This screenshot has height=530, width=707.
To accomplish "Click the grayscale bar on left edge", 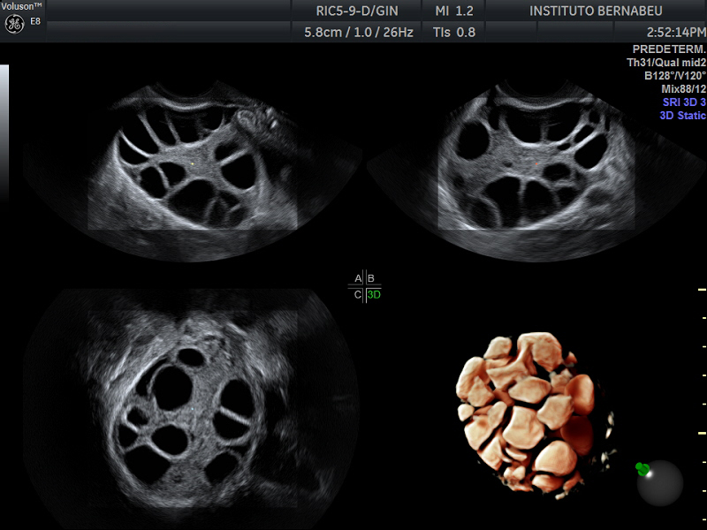I will coord(4,132).
